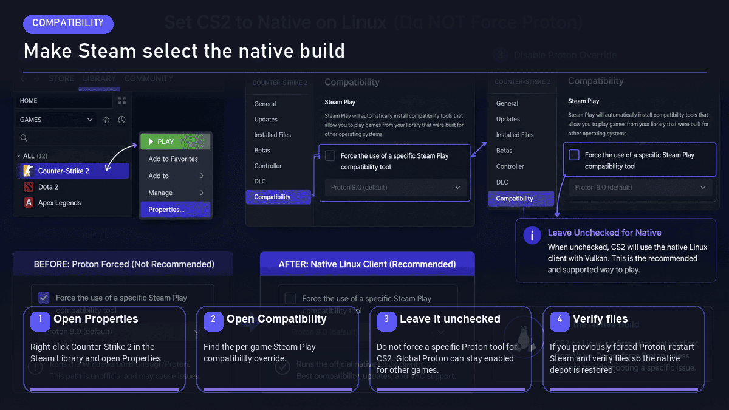
Task: Choose Add to Favorites in context menu
Action: 173,159
